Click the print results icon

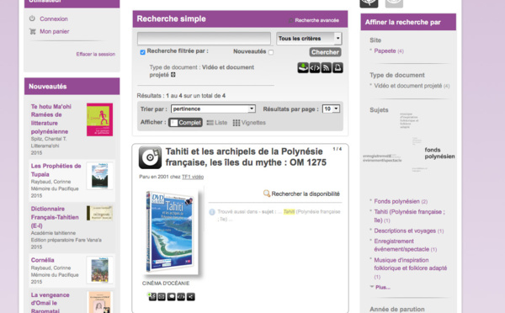tap(338, 67)
